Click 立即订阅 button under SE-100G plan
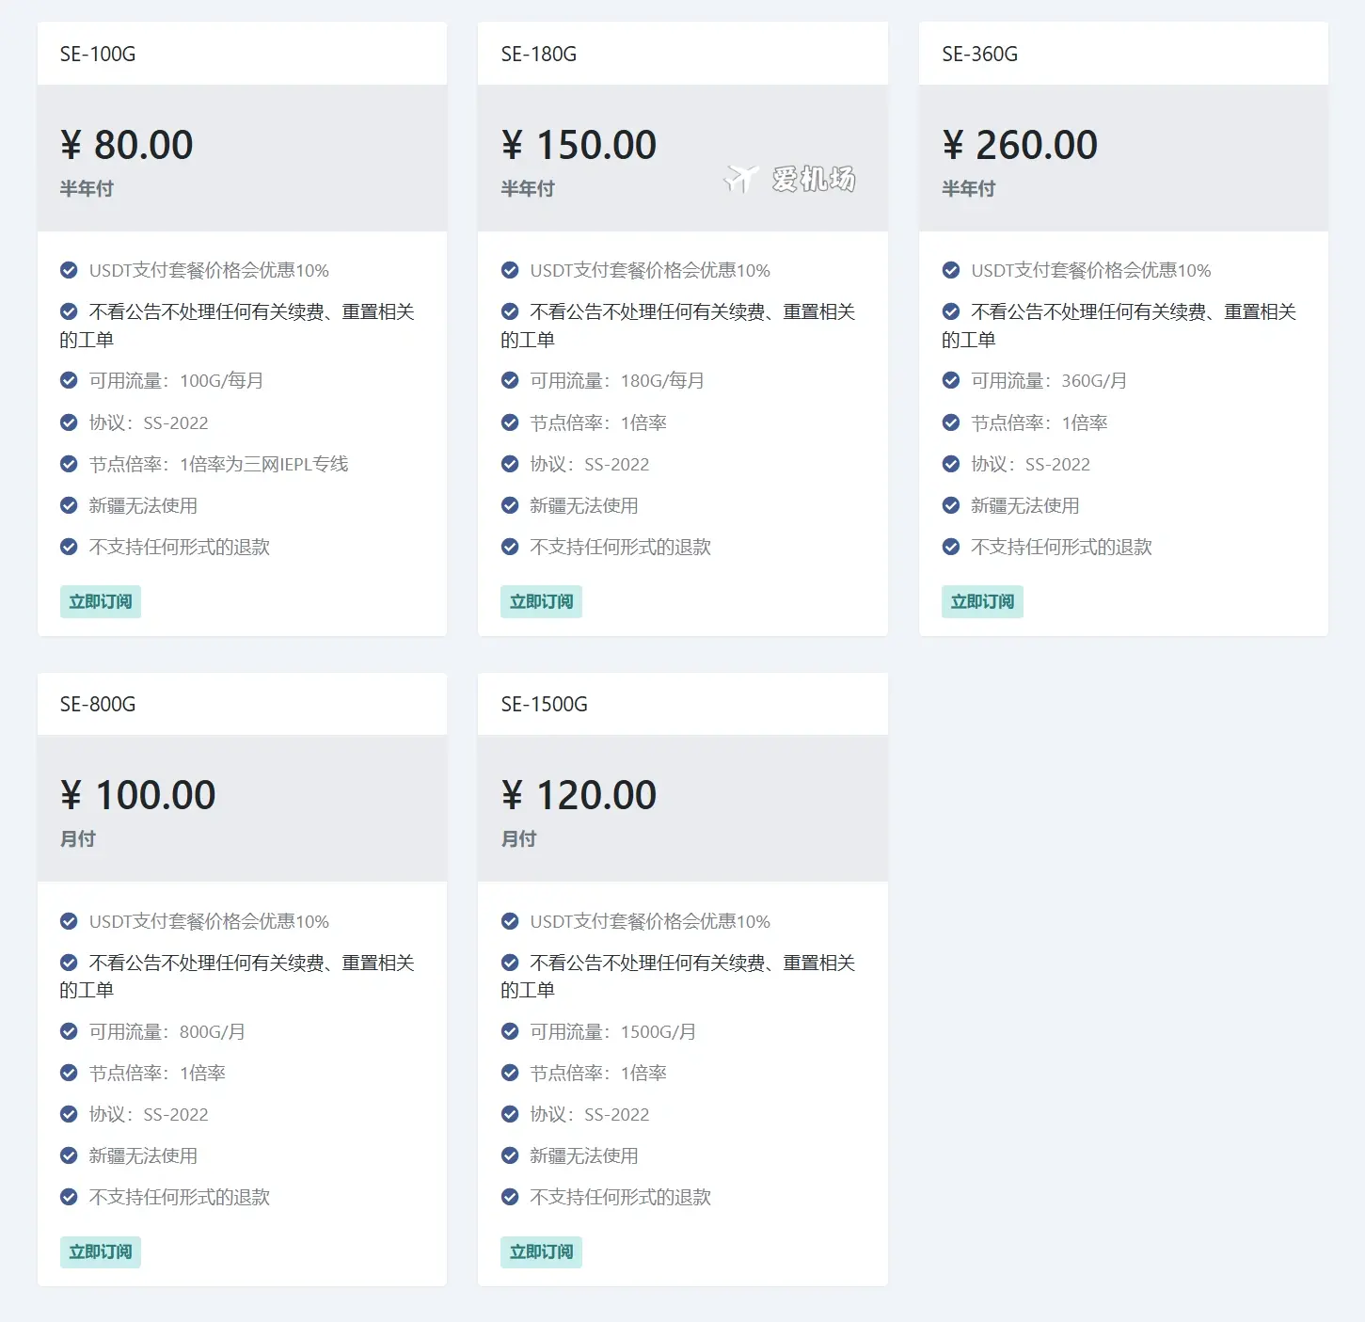Screen dimensions: 1365x1322 pos(101,602)
